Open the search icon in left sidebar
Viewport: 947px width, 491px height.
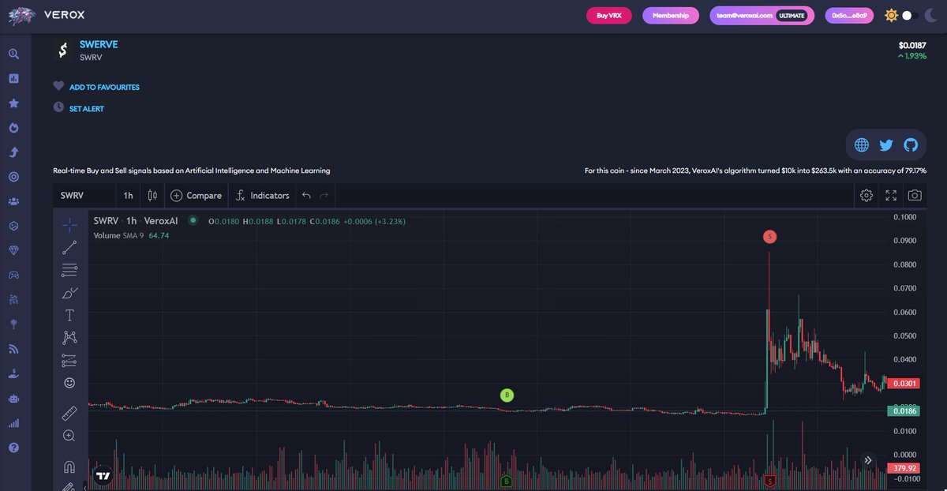(x=13, y=54)
